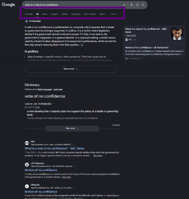Click the magnifying glass search icon

(x=143, y=5)
